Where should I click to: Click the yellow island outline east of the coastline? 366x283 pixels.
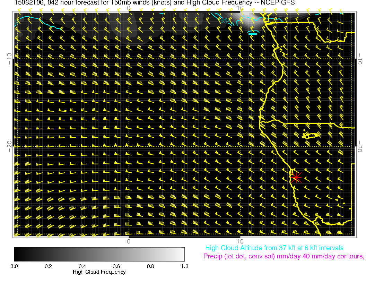pyautogui.click(x=312, y=136)
